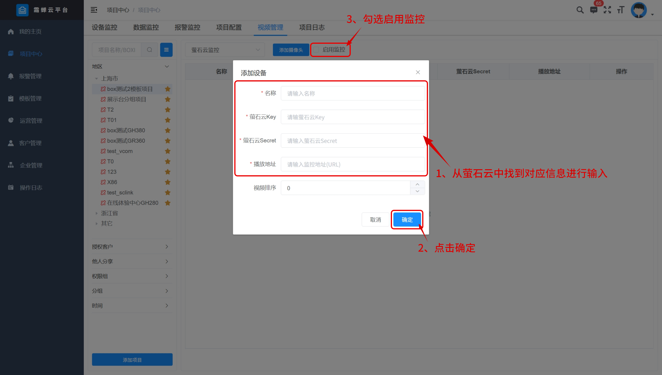This screenshot has height=375, width=662.
Task: Toggle fullscreen with the expand icon
Action: coord(607,10)
